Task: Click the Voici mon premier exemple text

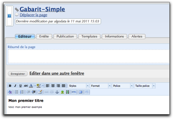Action: point(25,107)
